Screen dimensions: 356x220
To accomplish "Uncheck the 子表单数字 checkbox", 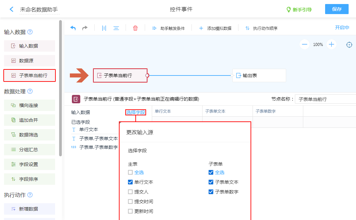I will pos(211,192).
